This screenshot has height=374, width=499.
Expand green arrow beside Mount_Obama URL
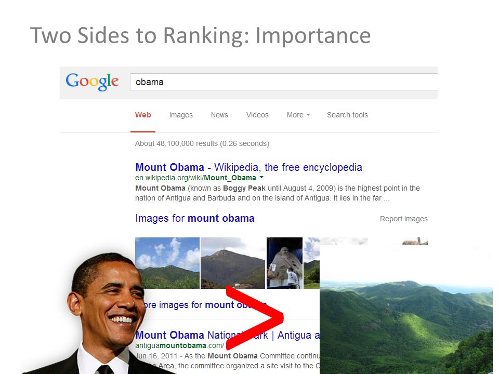(261, 177)
